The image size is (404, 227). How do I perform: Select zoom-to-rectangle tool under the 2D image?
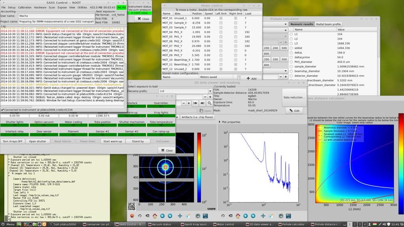click(187, 216)
